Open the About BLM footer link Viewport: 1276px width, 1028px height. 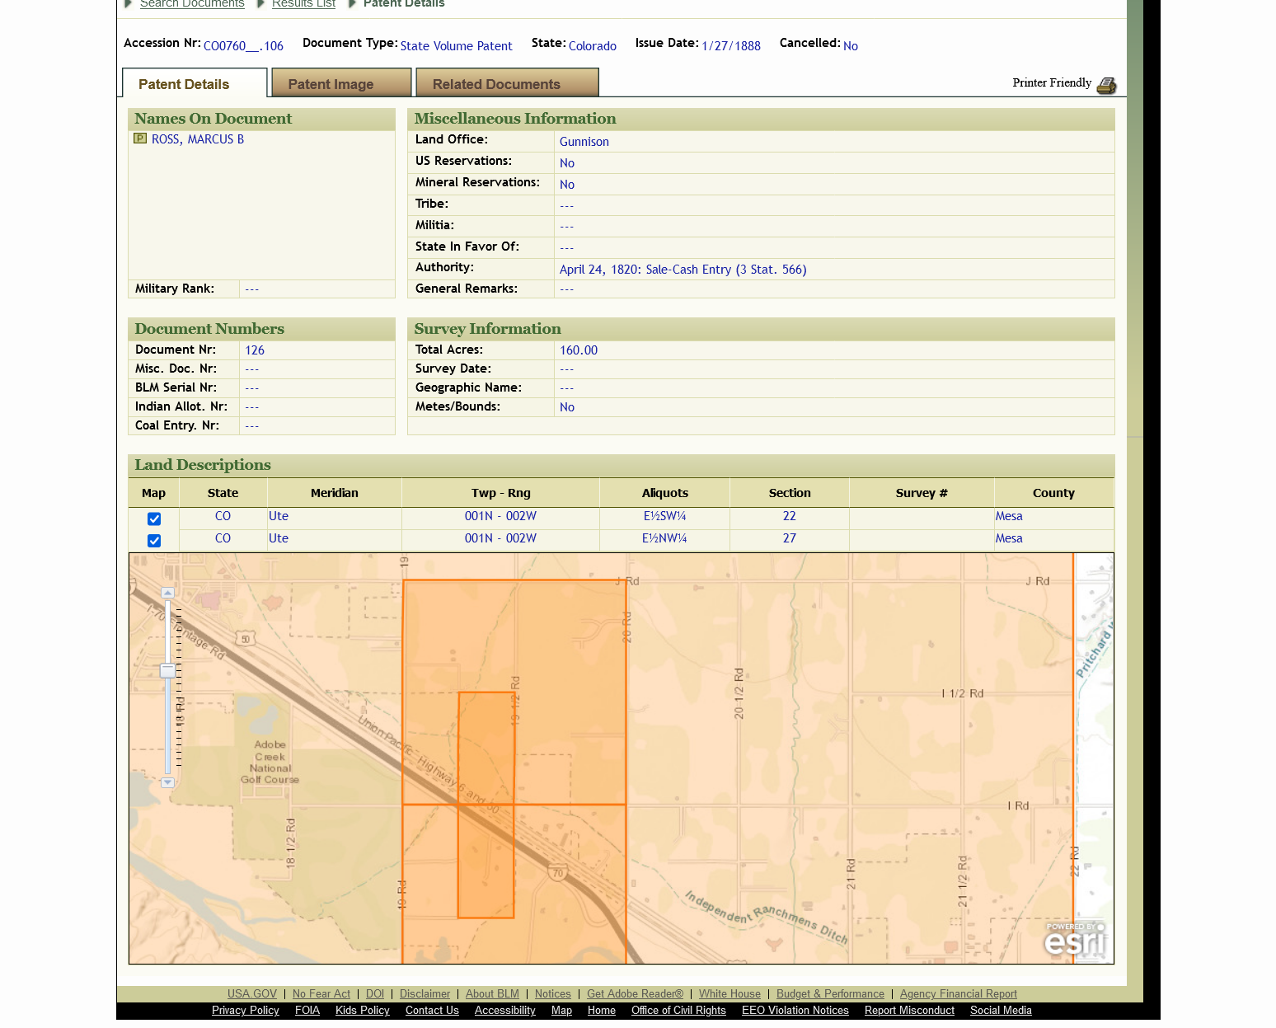(x=492, y=993)
